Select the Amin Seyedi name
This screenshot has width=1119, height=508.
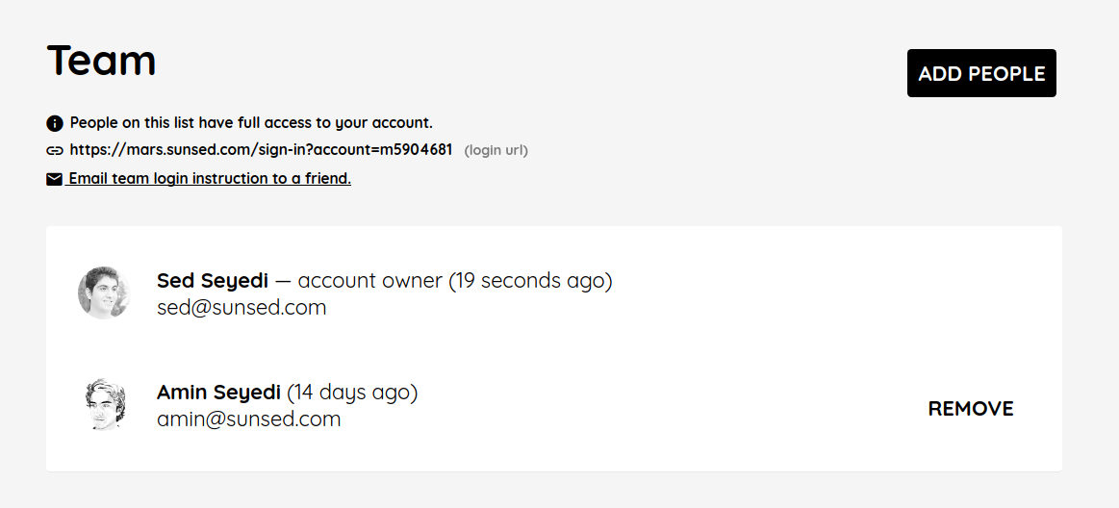(218, 393)
